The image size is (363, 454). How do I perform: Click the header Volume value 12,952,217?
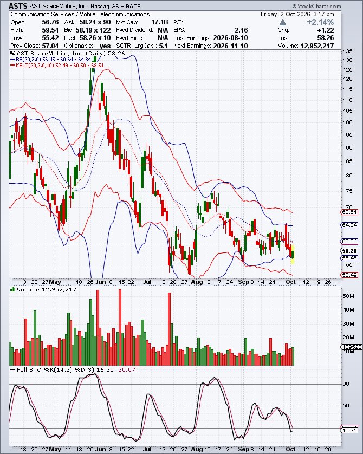[317, 46]
